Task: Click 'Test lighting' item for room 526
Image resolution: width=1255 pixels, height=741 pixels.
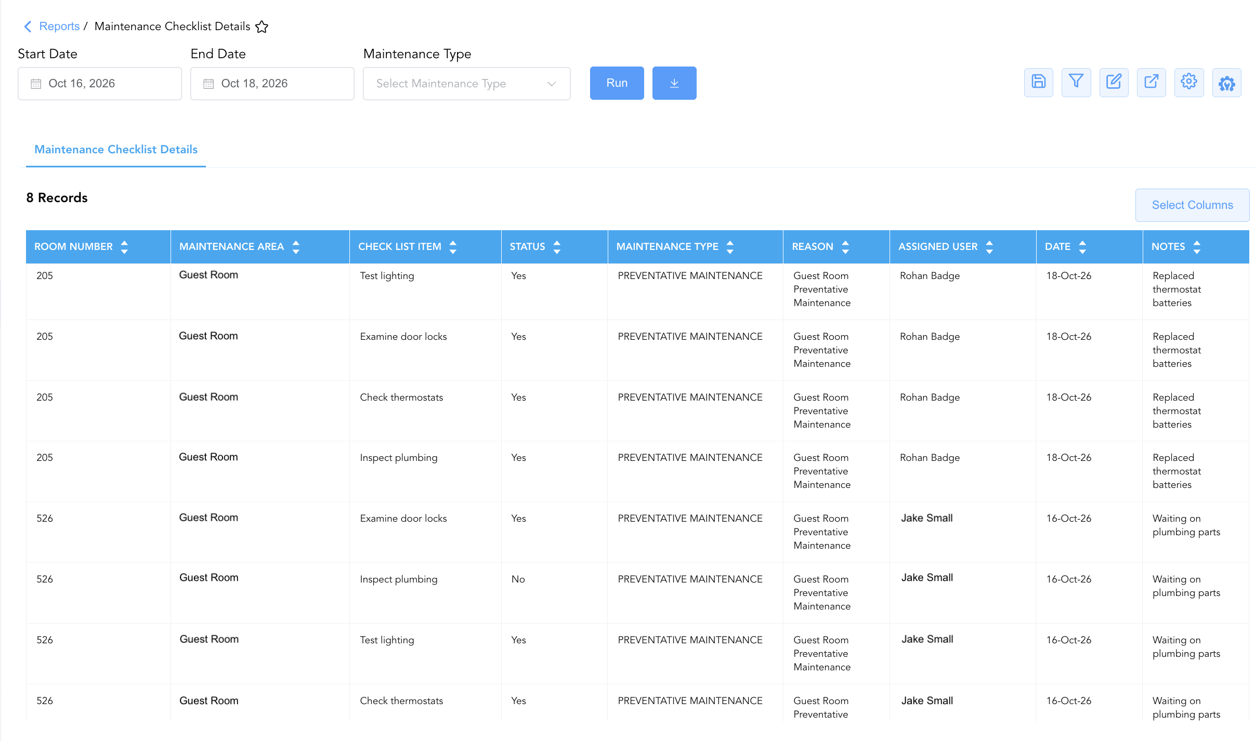Action: point(387,640)
